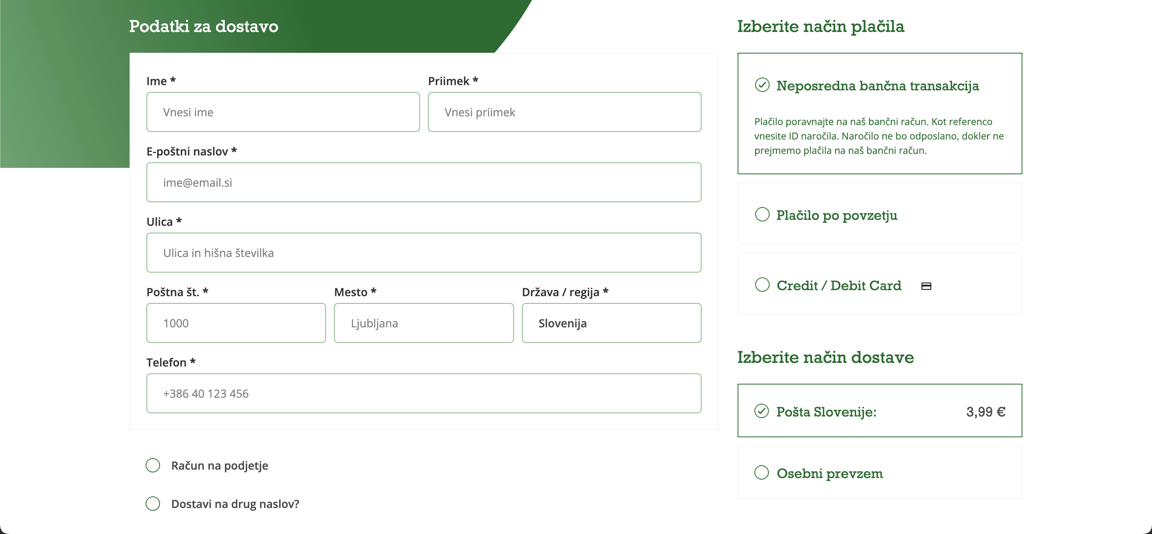Image resolution: width=1152 pixels, height=534 pixels.
Task: Click the checkmark icon beside Neposredna bančna transakcija
Action: pyautogui.click(x=762, y=85)
